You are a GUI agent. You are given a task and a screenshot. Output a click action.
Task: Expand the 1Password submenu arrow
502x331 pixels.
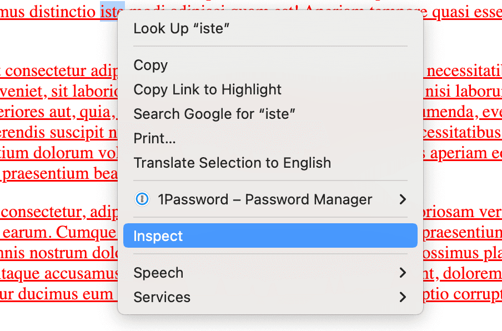tap(404, 199)
